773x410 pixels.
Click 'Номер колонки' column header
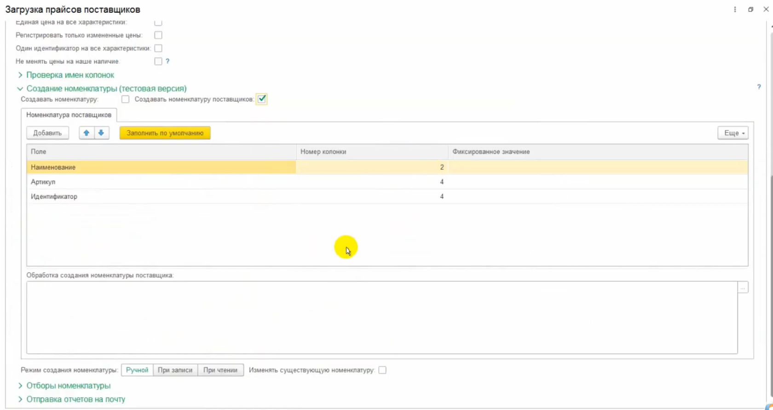[x=372, y=152]
